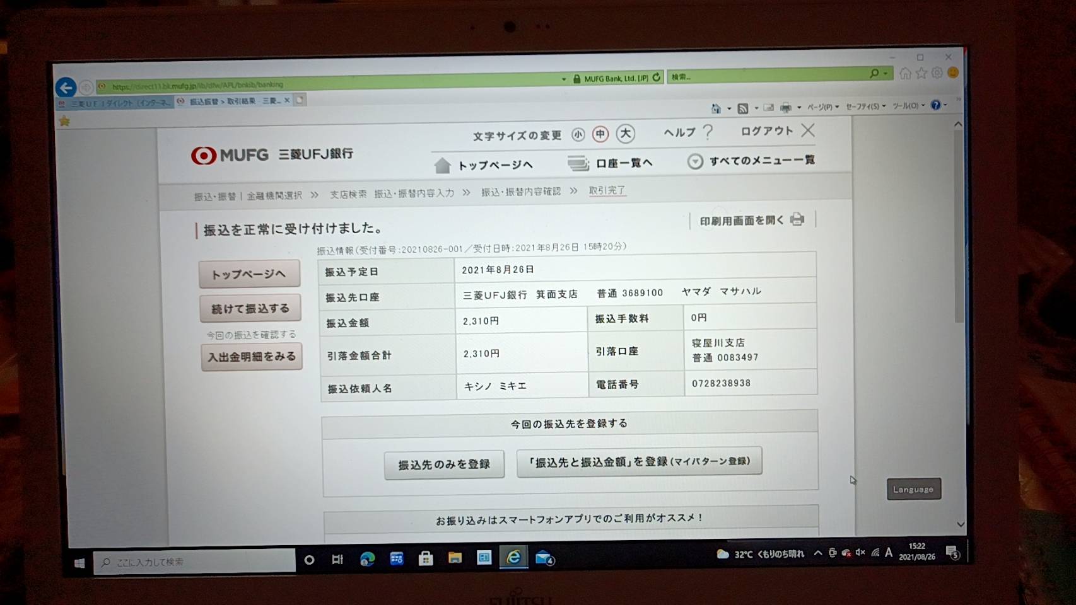Click the printer icon in command bar
The width and height of the screenshot is (1076, 605).
click(x=785, y=108)
